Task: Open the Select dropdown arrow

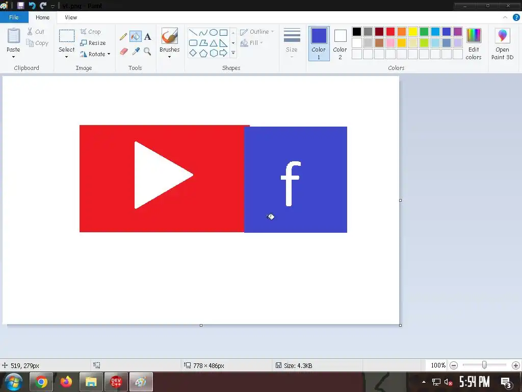Action: (x=66, y=57)
